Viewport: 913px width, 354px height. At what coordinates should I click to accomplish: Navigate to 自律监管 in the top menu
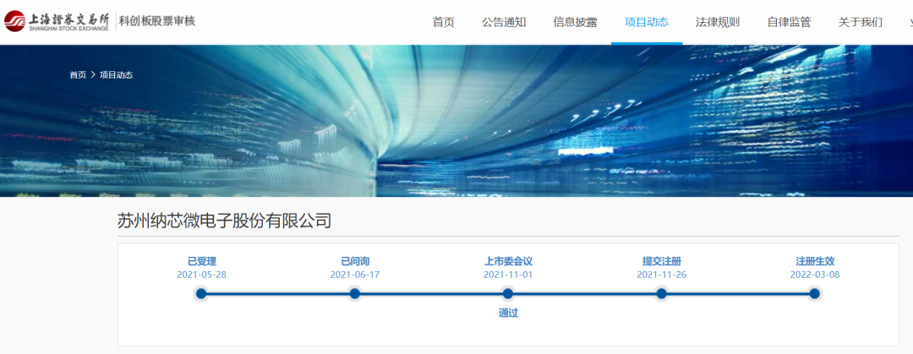tap(789, 22)
